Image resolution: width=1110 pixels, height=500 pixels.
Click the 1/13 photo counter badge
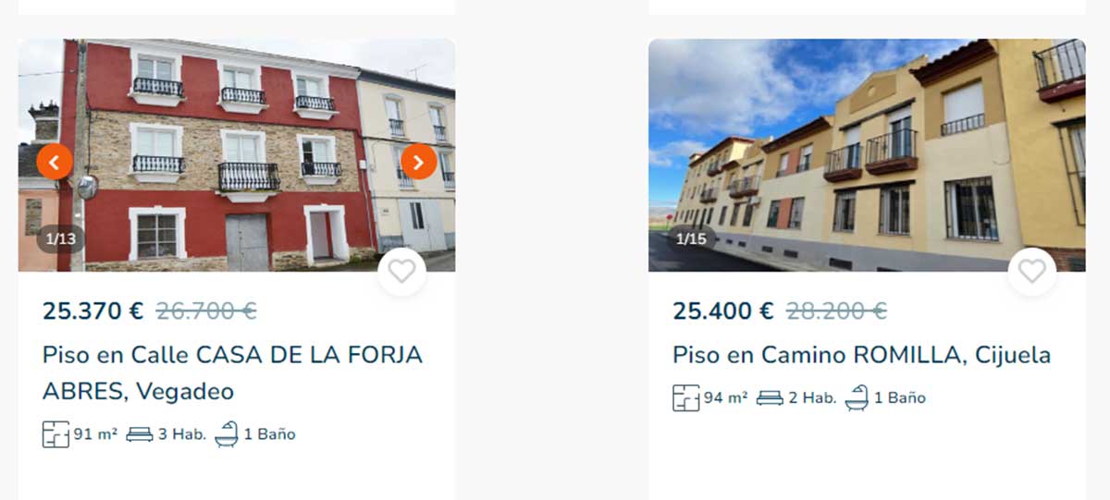coord(61,239)
